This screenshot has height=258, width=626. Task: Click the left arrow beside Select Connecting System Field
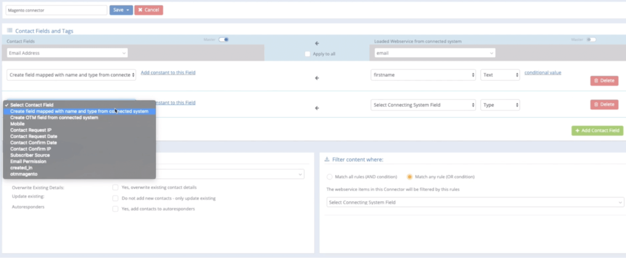click(x=317, y=108)
